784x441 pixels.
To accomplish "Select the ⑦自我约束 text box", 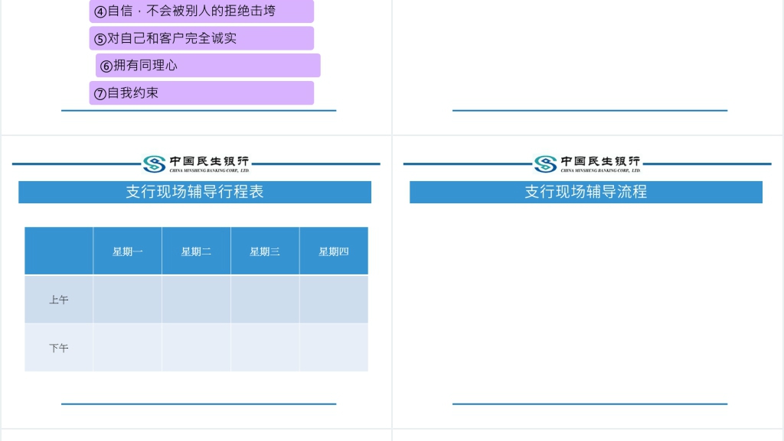I will click(201, 93).
